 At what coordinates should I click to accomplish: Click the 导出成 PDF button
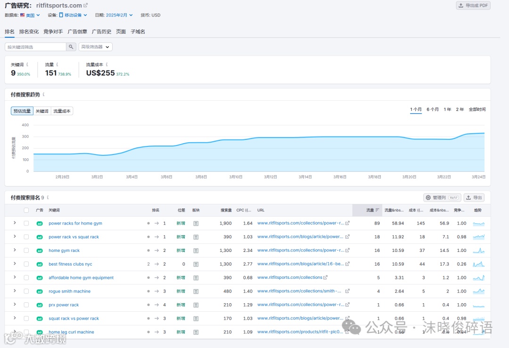pyautogui.click(x=473, y=6)
